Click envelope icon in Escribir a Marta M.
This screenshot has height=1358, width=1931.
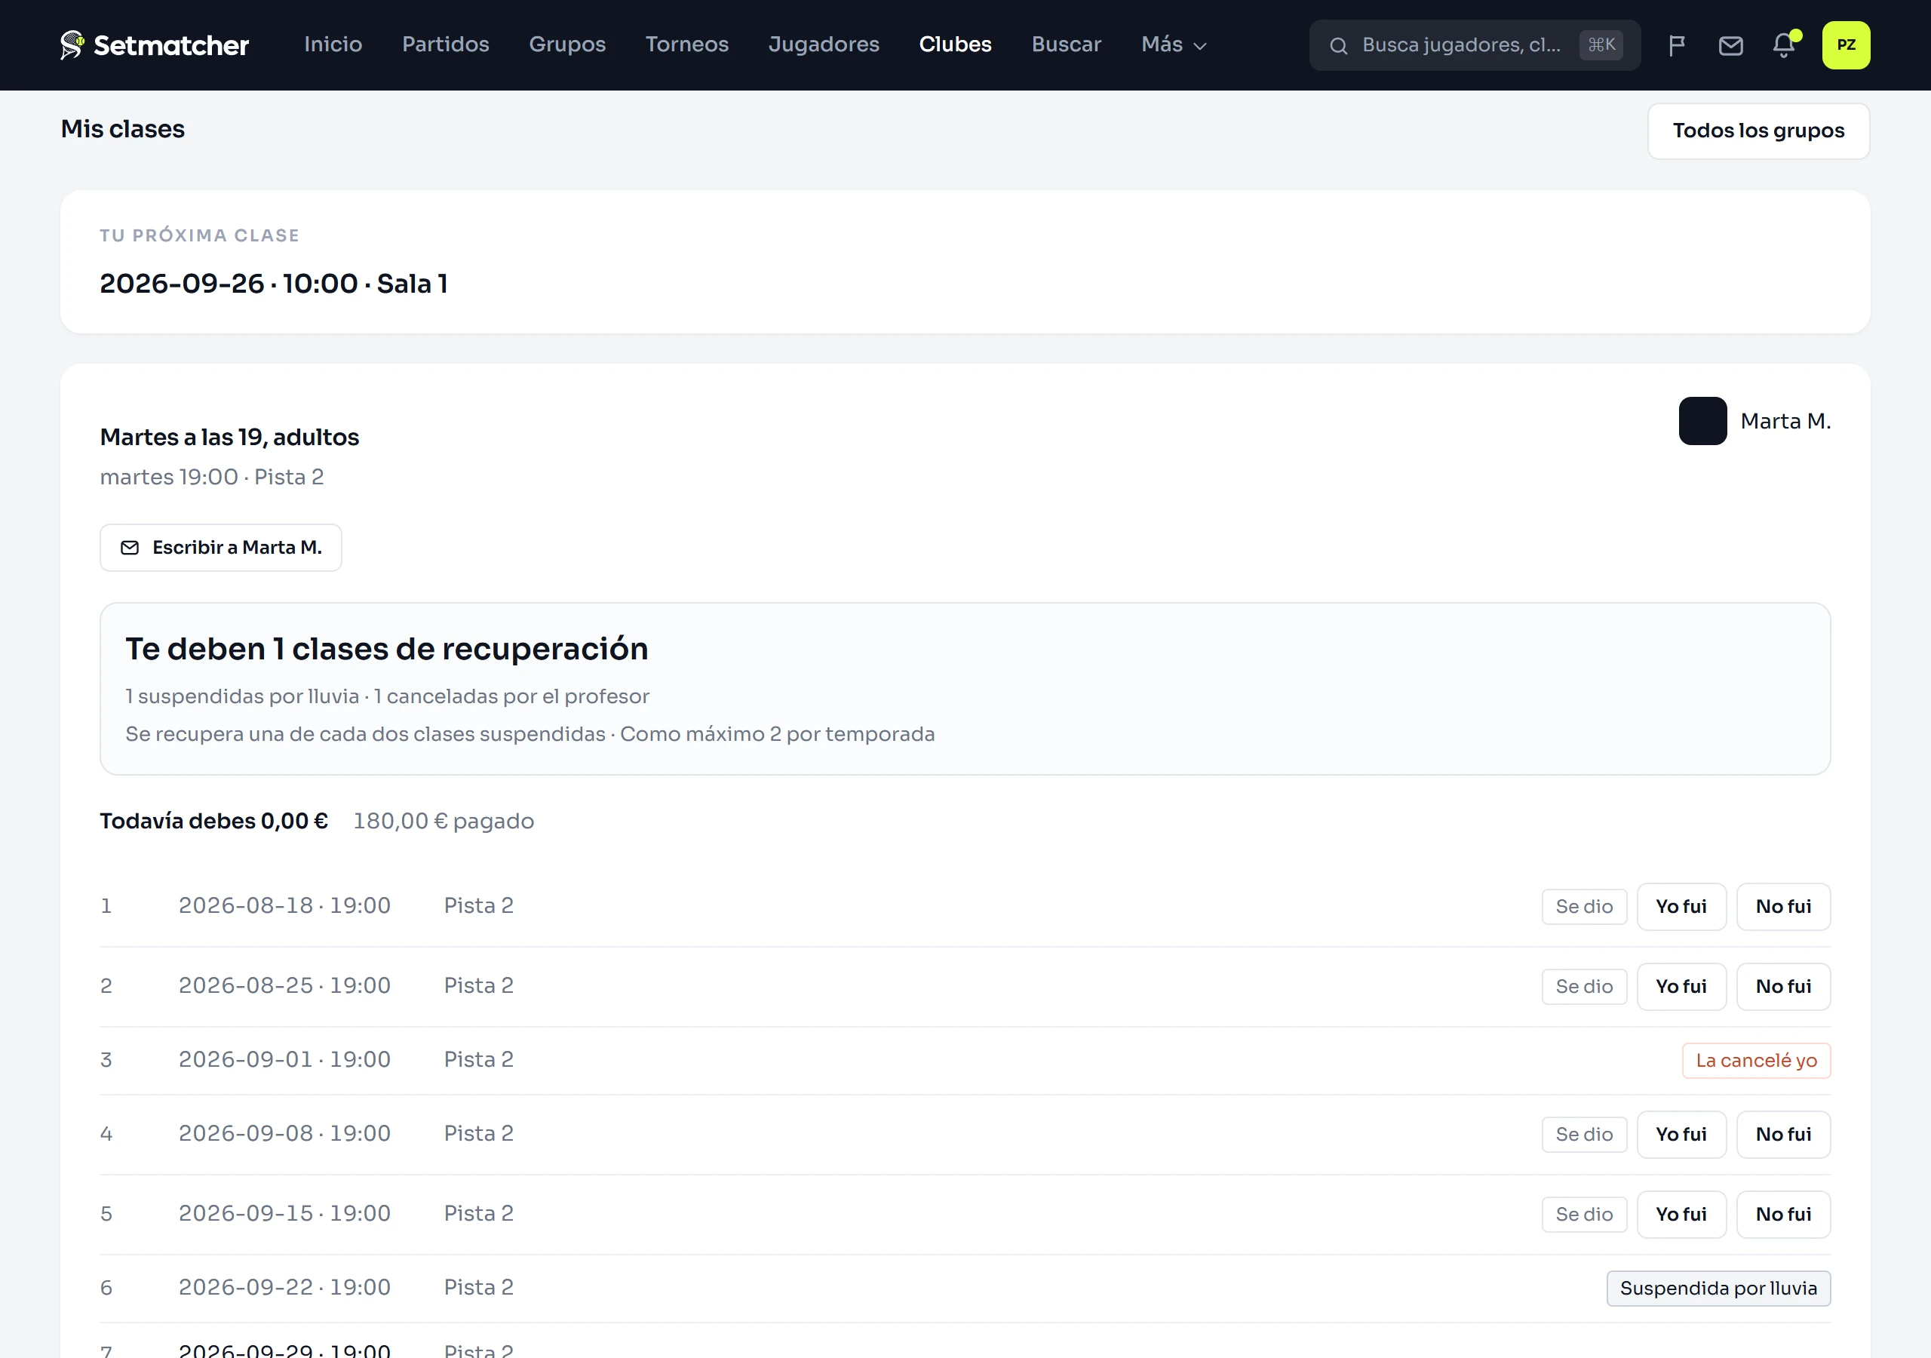(130, 548)
